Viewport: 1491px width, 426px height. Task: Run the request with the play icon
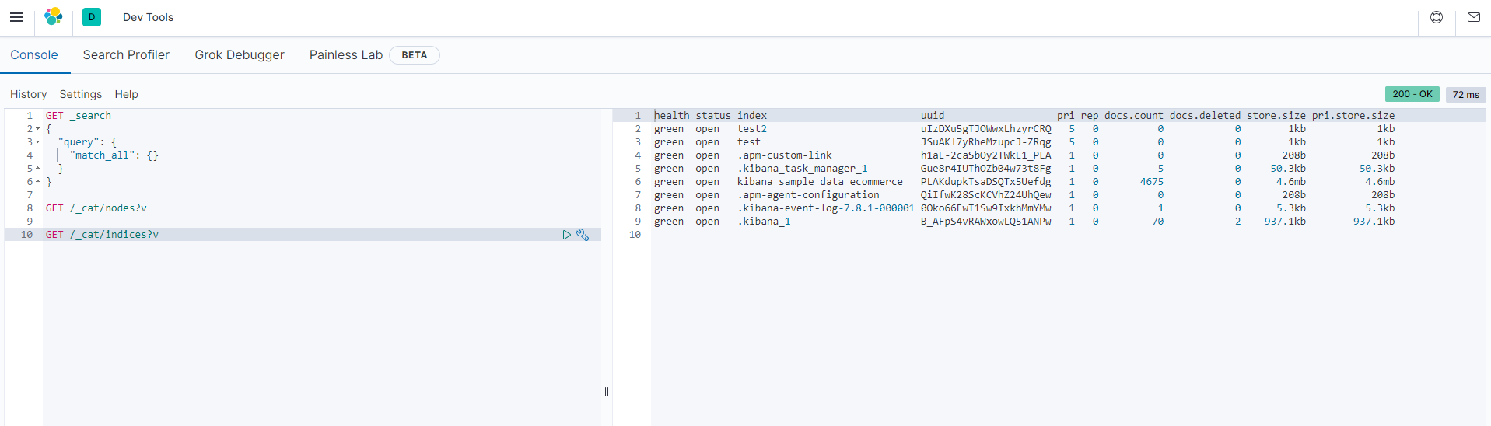(567, 235)
